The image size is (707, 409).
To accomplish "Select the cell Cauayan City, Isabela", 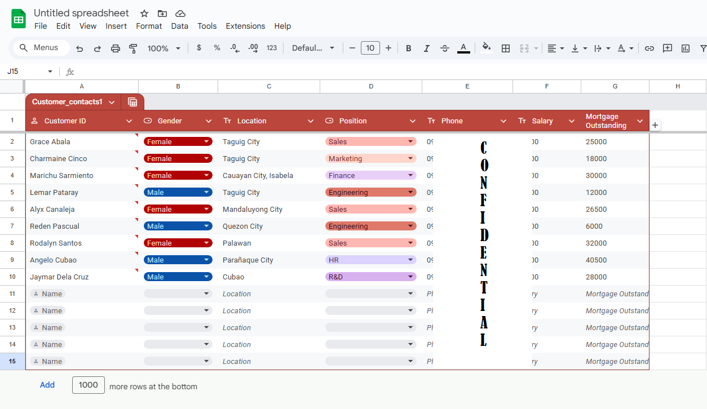I will [269, 176].
